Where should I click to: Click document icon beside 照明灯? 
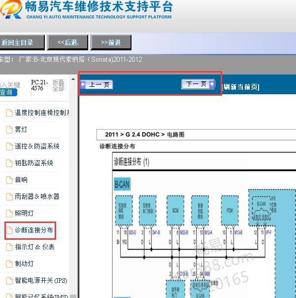9,213
